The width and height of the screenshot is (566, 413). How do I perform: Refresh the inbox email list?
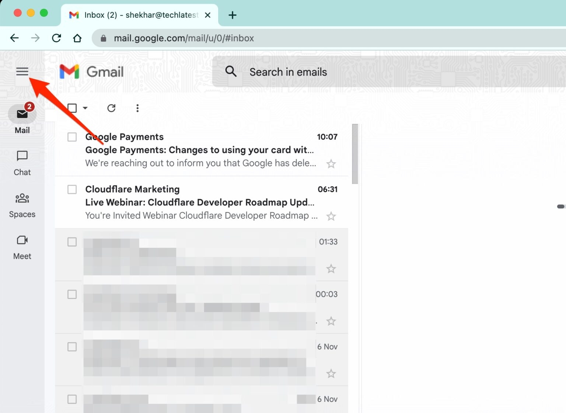click(x=111, y=108)
